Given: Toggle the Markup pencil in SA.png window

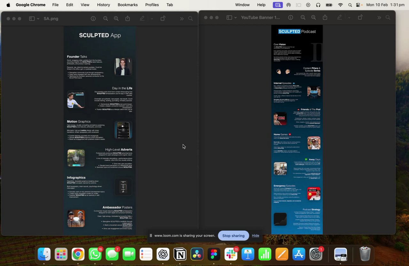Looking at the screenshot, I should coord(142,19).
